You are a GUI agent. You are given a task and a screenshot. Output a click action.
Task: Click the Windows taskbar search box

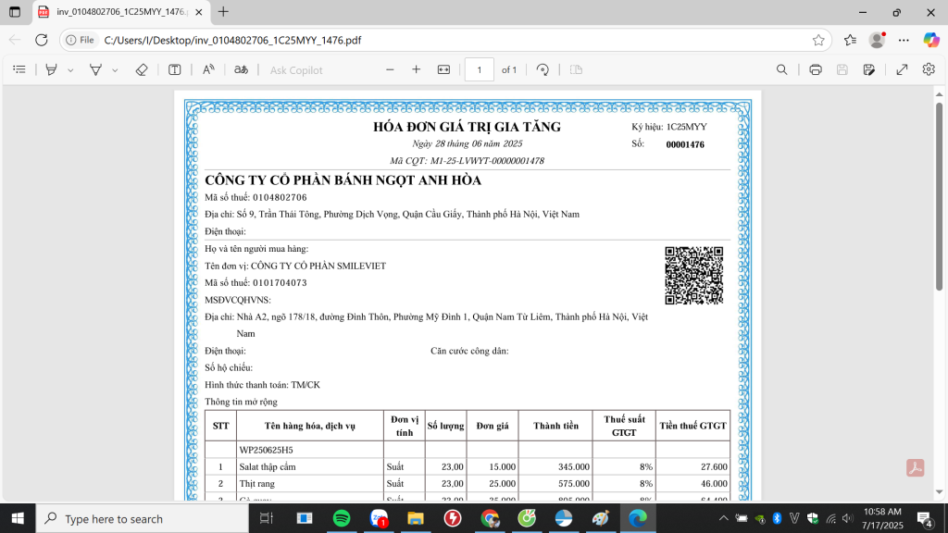tap(143, 518)
